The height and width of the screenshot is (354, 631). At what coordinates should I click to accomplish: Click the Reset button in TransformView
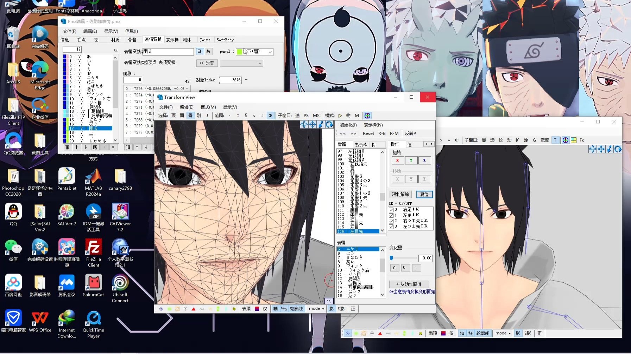pos(368,133)
